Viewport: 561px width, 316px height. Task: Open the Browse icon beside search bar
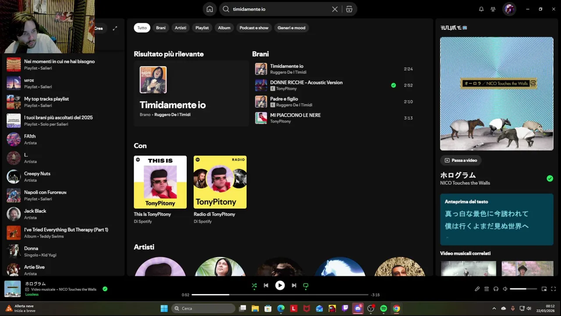[349, 9]
